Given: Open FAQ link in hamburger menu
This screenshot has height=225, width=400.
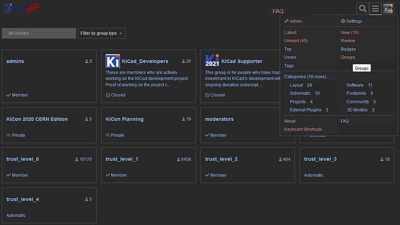Looking at the screenshot, I should [x=345, y=121].
